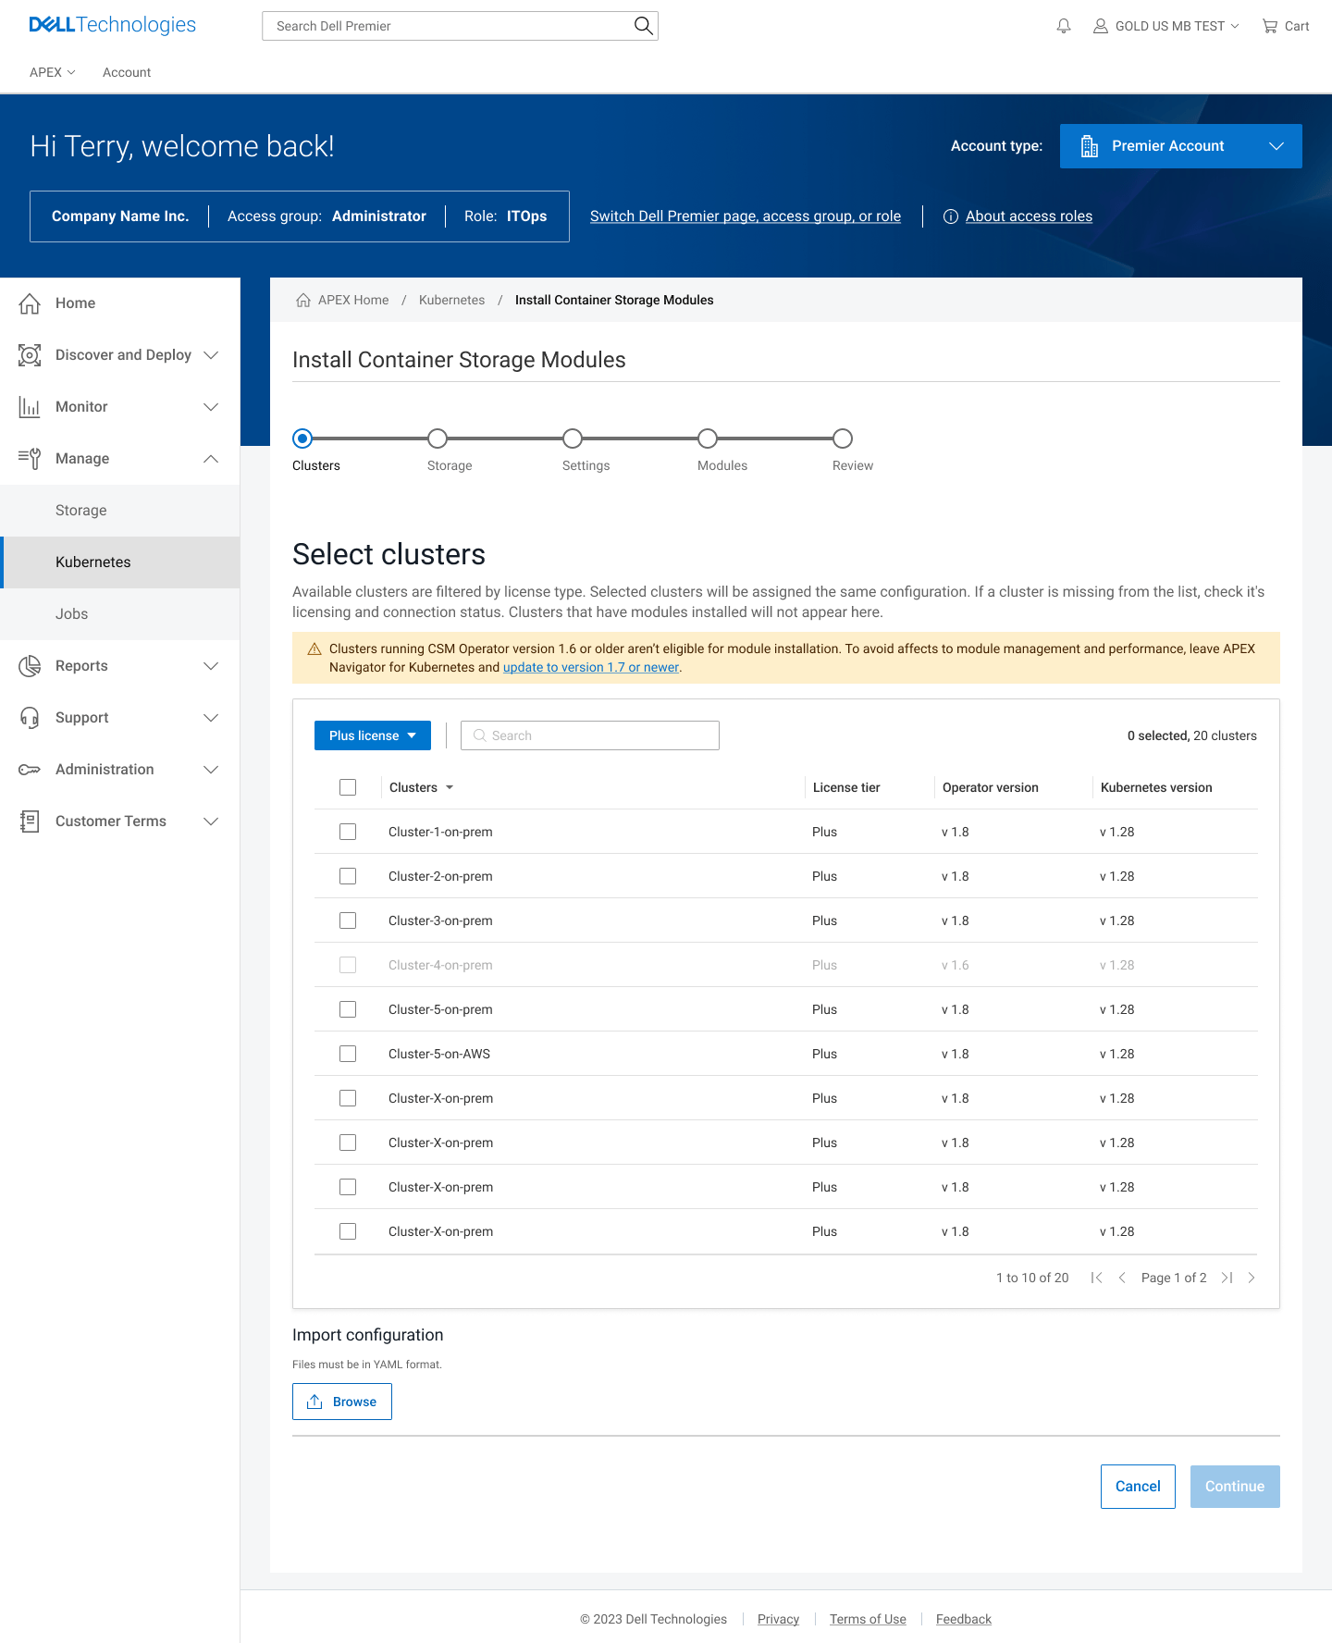Expand the Administration section chevron
1332x1643 pixels.
click(x=211, y=770)
